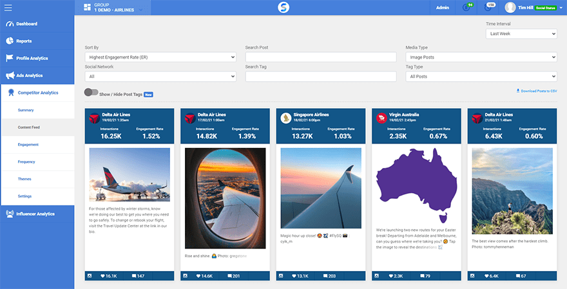567x289 pixels.
Task: Open notifications icon with badge 94
Action: tap(466, 7)
